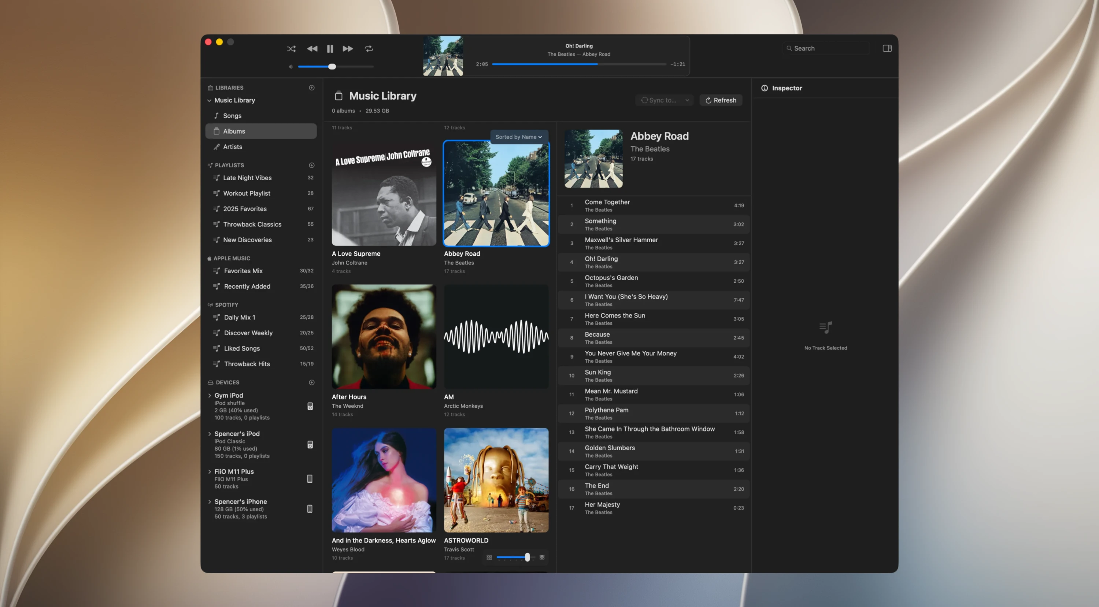Open Spotify Daily Mix 1
This screenshot has height=607, width=1099.
coord(261,317)
